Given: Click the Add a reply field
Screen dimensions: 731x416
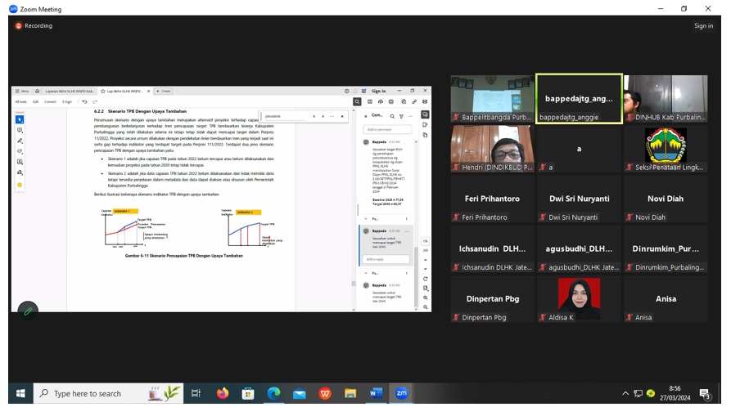Looking at the screenshot, I should 386,259.
